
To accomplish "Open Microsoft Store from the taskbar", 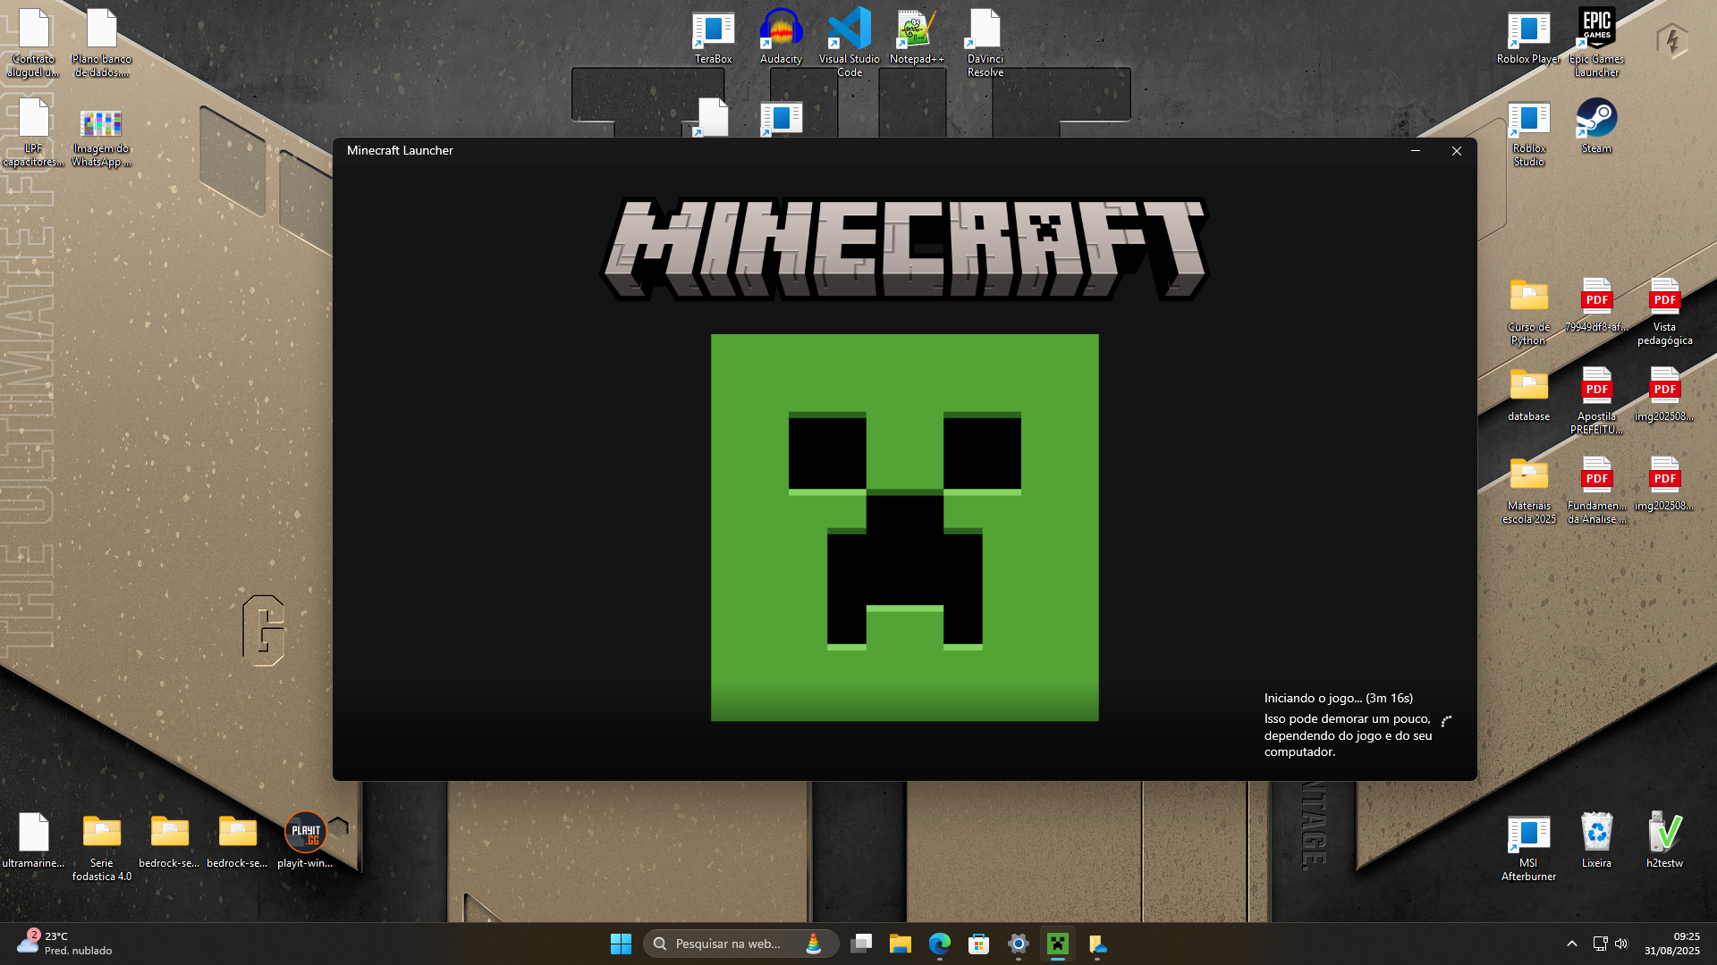I will tap(979, 944).
